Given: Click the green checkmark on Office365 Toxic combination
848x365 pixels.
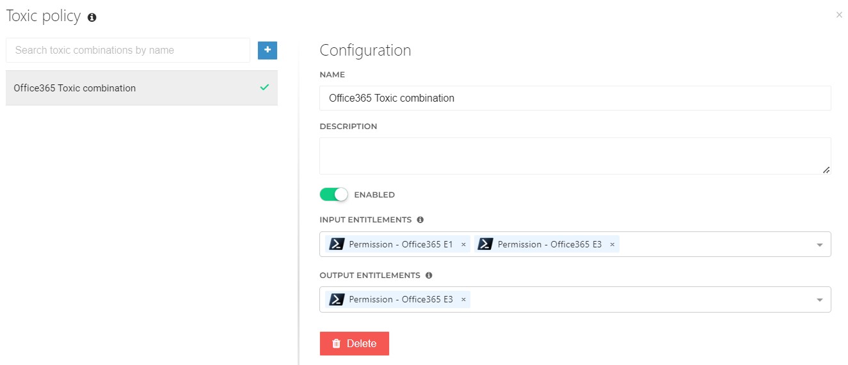Looking at the screenshot, I should pos(264,88).
